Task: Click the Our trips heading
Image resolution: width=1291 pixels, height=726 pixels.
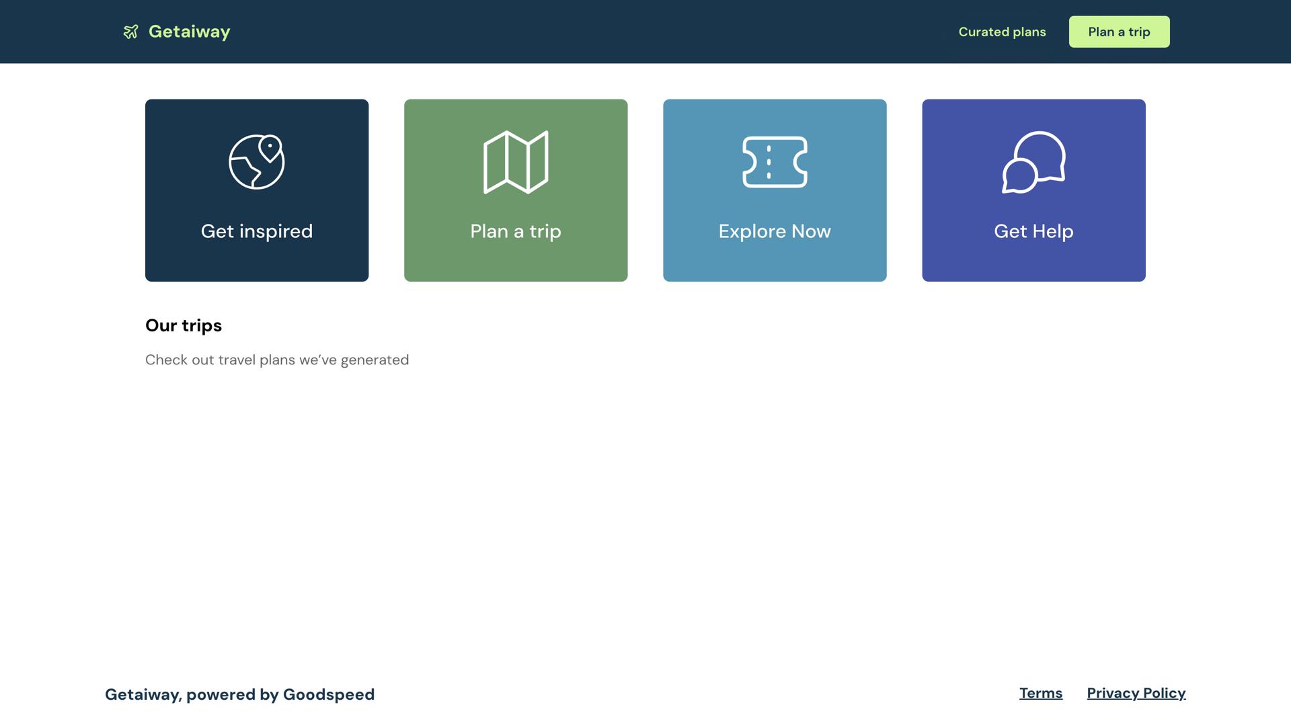Action: coord(184,325)
